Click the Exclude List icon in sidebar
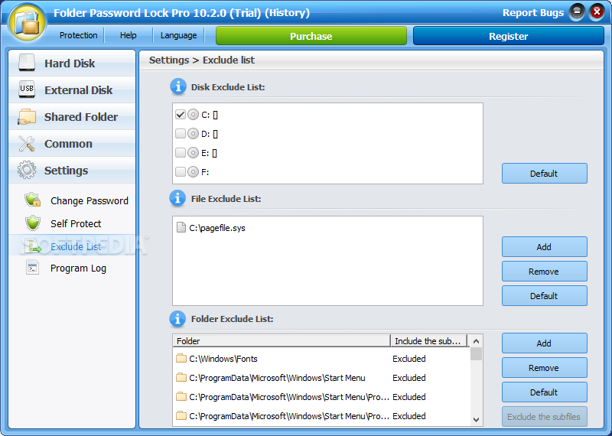 pos(33,246)
